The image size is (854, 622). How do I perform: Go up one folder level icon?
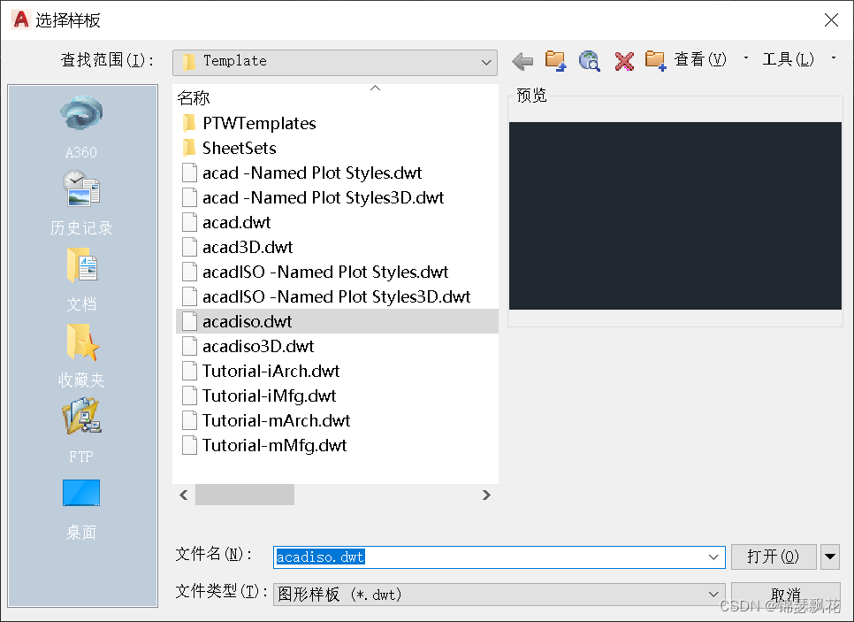tap(555, 60)
